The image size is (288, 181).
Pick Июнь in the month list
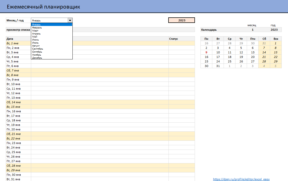point(52,40)
